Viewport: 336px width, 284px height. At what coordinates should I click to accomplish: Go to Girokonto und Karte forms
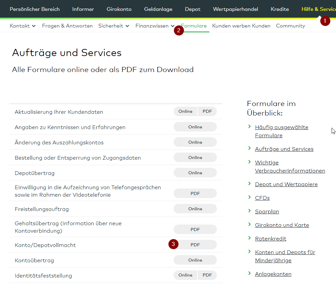[x=282, y=225]
